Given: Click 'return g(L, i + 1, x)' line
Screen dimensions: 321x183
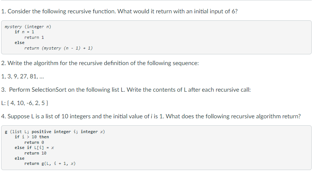Looking at the screenshot, I should coord(50,163).
